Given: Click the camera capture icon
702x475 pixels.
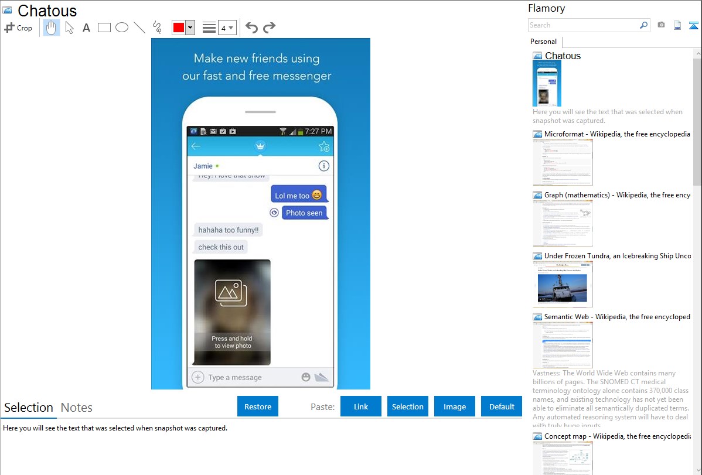Looking at the screenshot, I should [x=661, y=25].
